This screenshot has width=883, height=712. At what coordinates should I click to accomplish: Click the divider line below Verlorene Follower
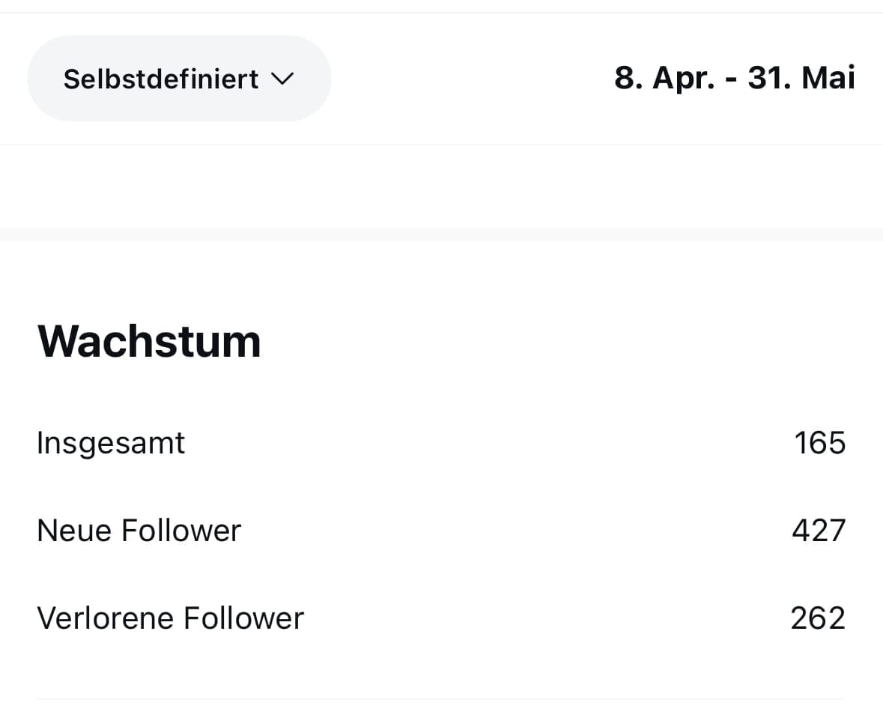click(441, 699)
